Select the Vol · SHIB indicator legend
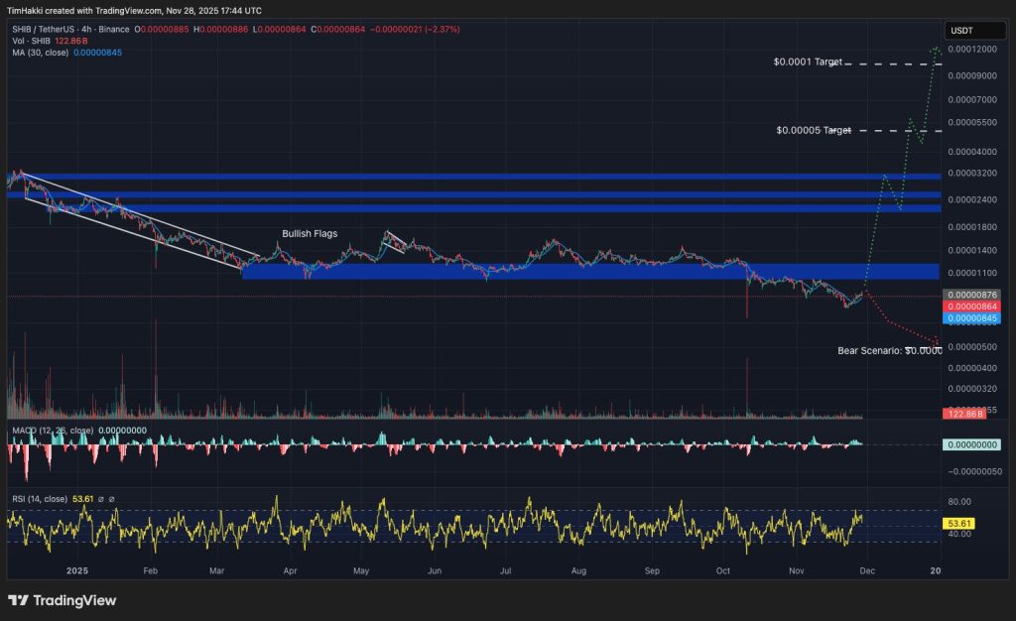The image size is (1016, 621). [30, 42]
